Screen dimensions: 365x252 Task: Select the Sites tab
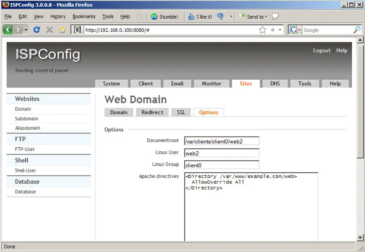pyautogui.click(x=246, y=83)
